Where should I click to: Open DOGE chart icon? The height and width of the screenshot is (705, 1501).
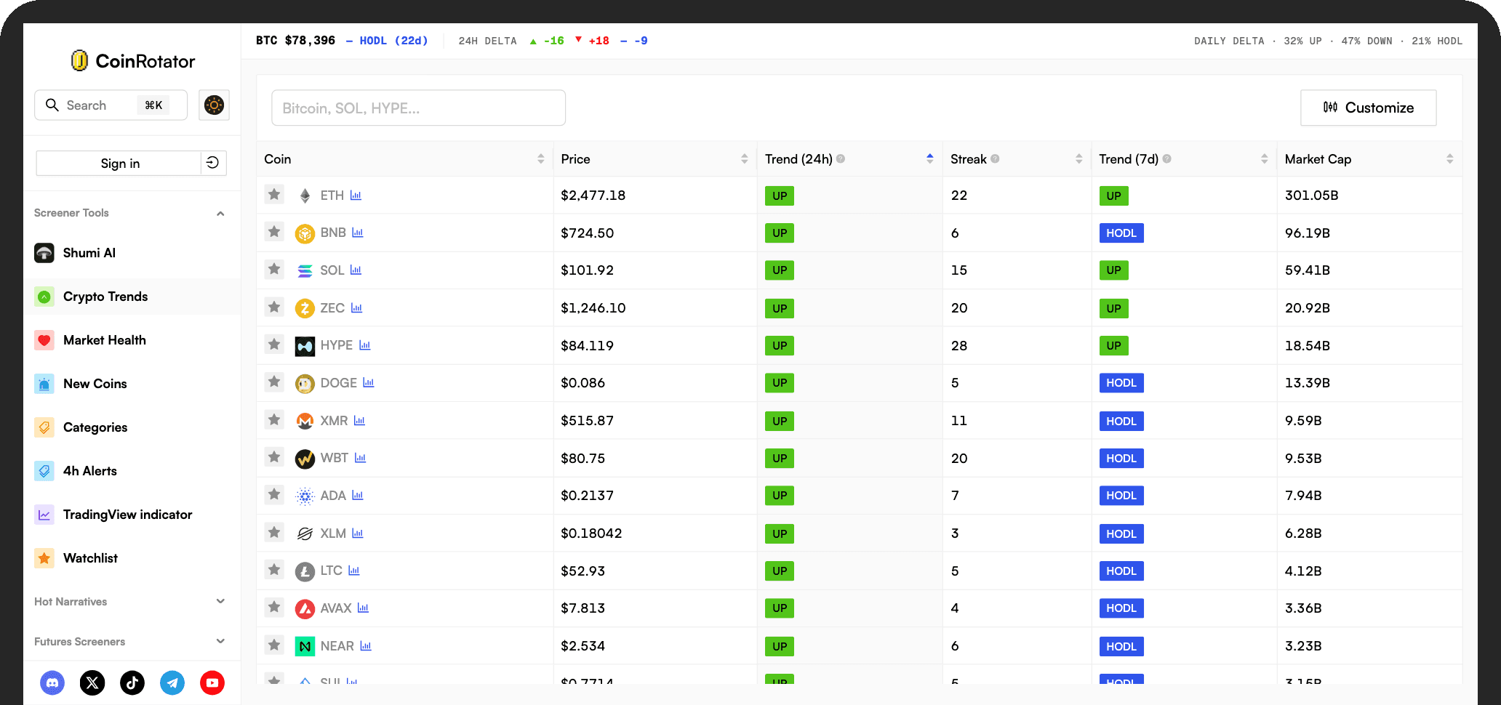[x=369, y=383]
